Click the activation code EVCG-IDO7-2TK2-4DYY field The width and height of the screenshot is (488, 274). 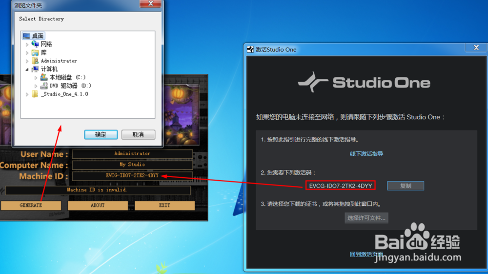click(341, 185)
